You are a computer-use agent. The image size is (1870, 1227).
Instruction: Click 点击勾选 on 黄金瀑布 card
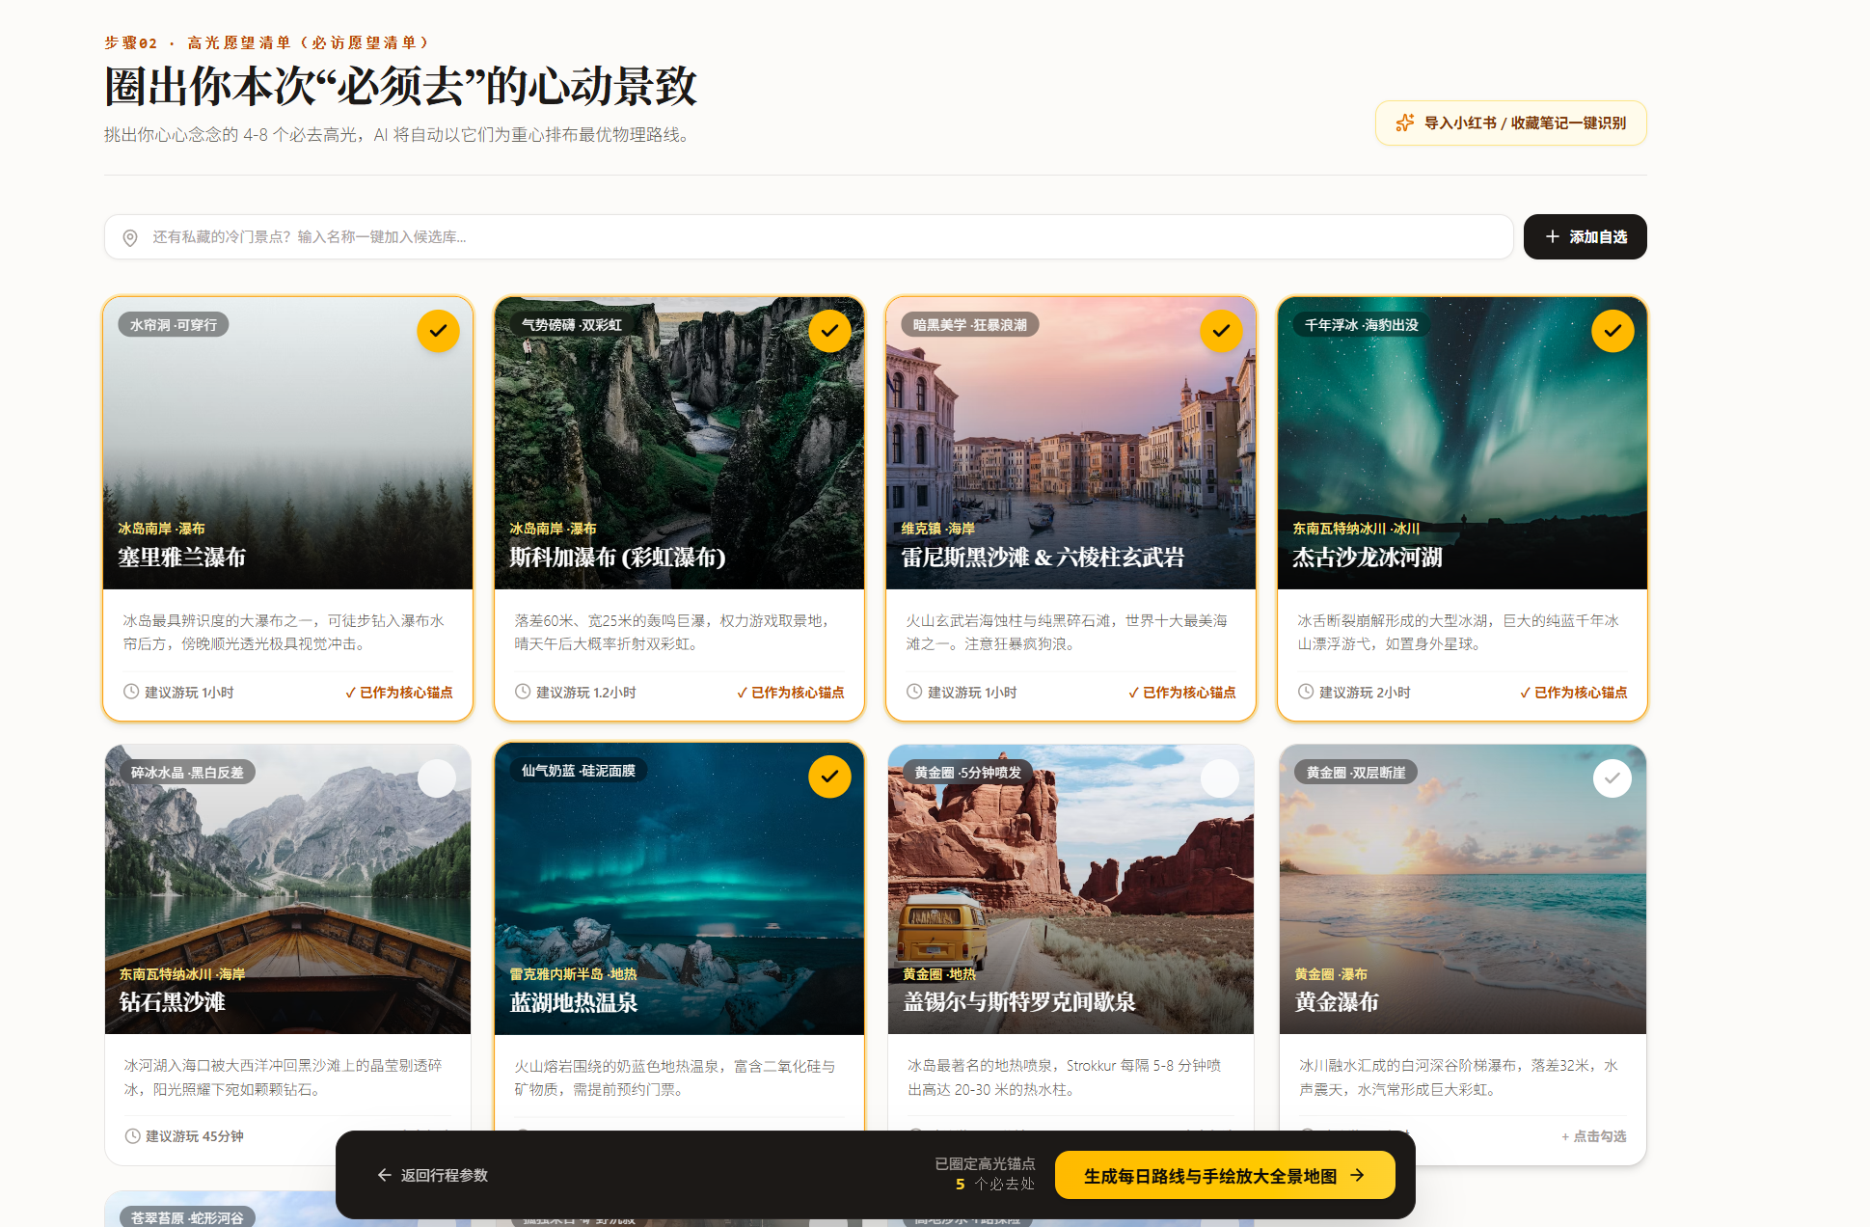[1594, 1136]
